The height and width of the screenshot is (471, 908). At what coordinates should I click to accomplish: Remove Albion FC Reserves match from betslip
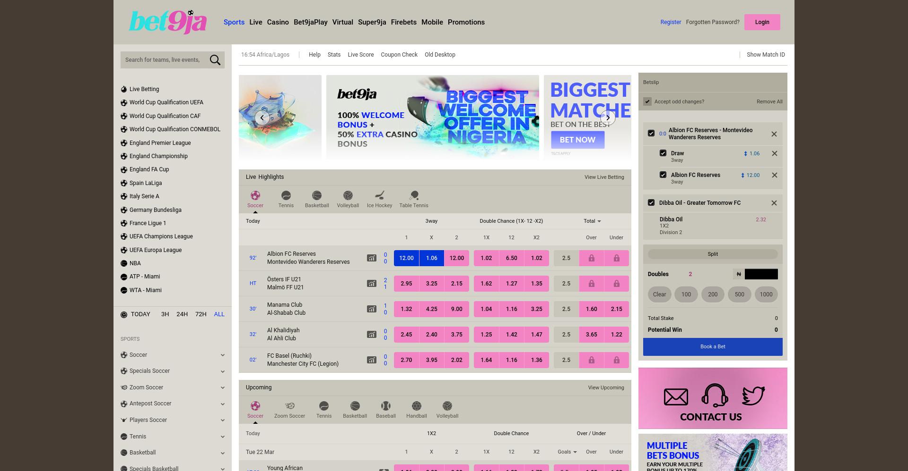click(774, 134)
